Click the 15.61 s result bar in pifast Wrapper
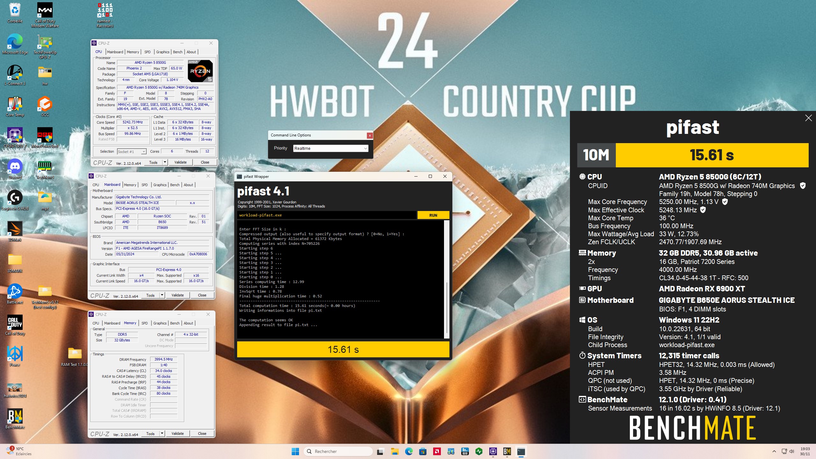This screenshot has width=816, height=459. pos(343,349)
